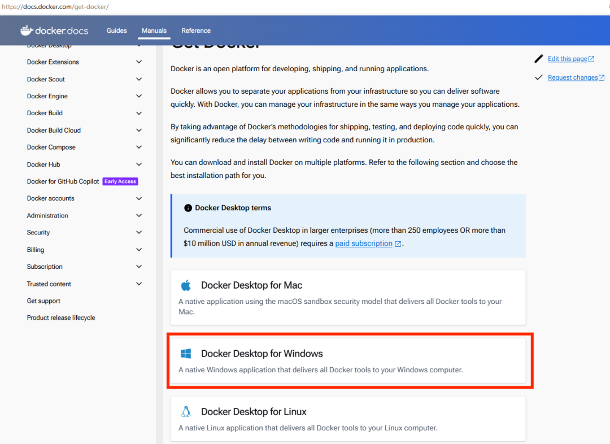The height and width of the screenshot is (444, 610).
Task: Expand the Security chevron
Action: tap(139, 232)
